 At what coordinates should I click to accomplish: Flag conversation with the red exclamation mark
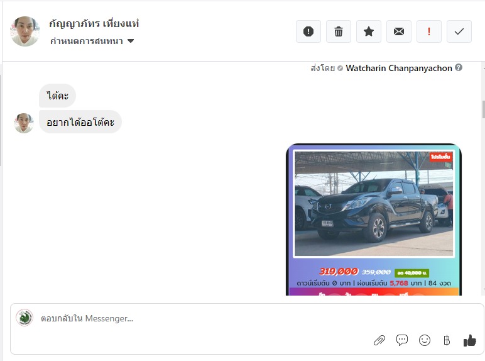429,31
